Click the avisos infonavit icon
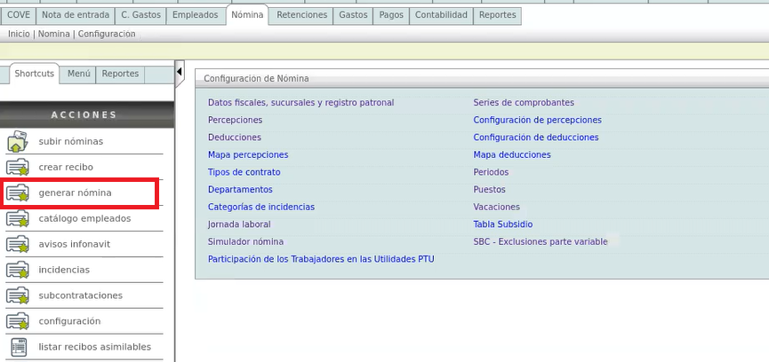This screenshot has height=362, width=769. 18,244
